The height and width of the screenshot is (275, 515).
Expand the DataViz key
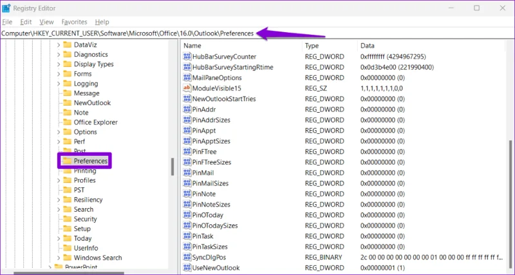(x=59, y=44)
